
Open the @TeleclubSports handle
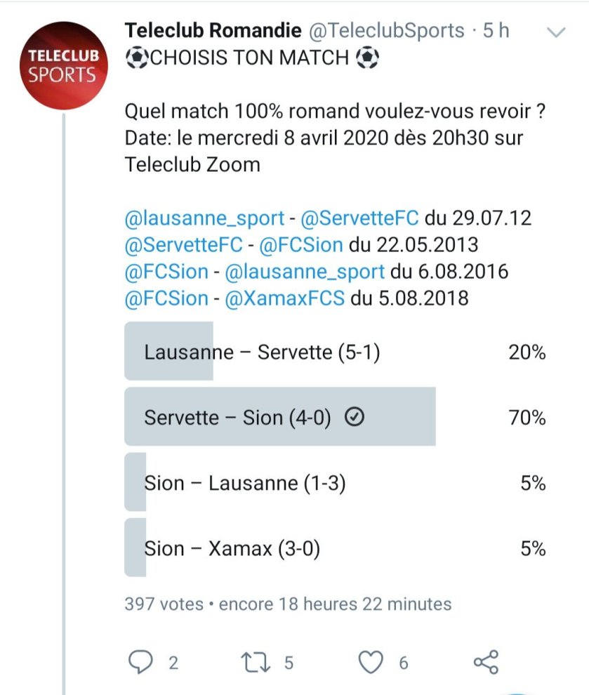point(385,31)
